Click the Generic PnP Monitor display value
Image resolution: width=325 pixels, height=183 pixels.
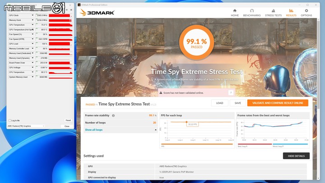176,172
